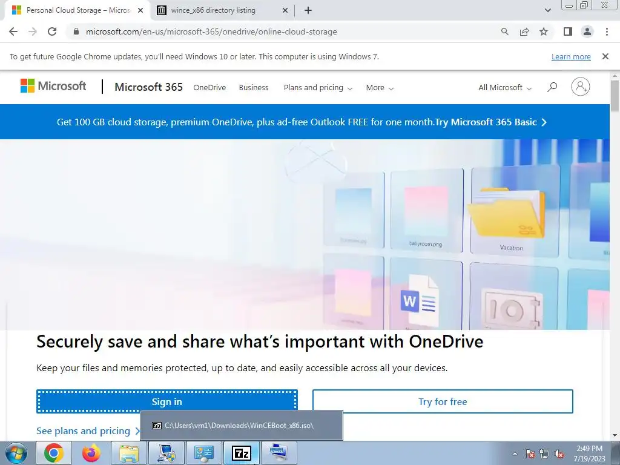Click the address bar URL field
620x465 pixels.
coord(211,31)
